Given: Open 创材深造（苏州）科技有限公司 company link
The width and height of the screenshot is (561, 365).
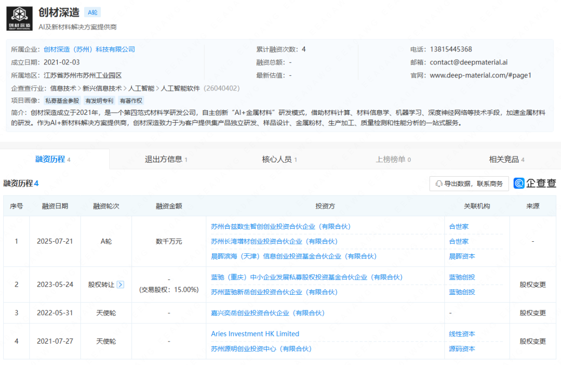Looking at the screenshot, I should (89, 49).
